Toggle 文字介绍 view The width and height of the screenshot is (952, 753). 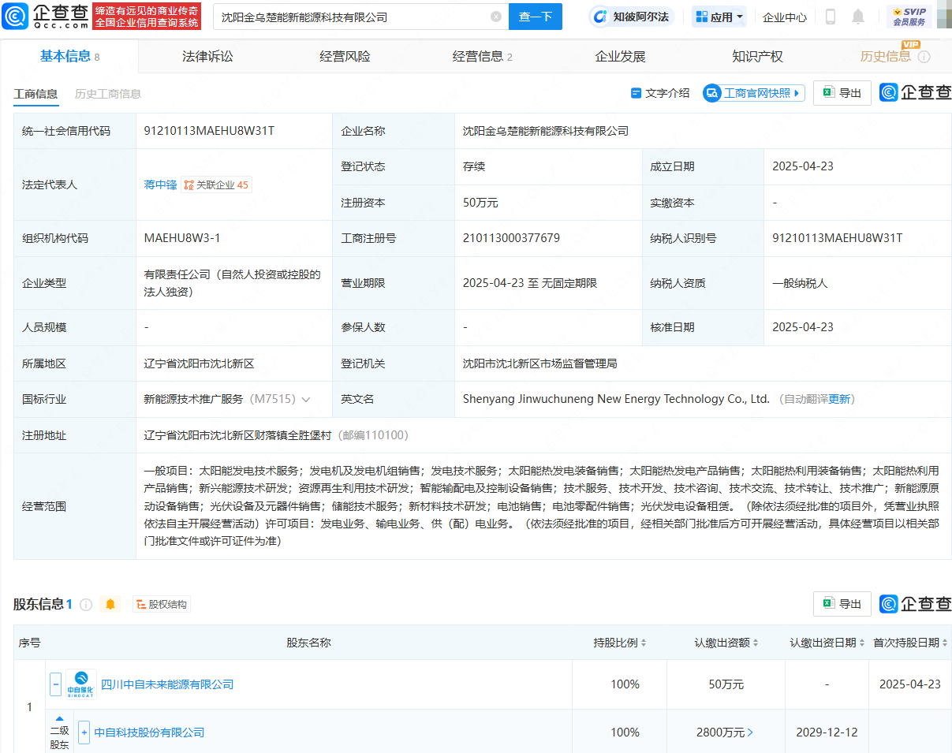[x=660, y=93]
